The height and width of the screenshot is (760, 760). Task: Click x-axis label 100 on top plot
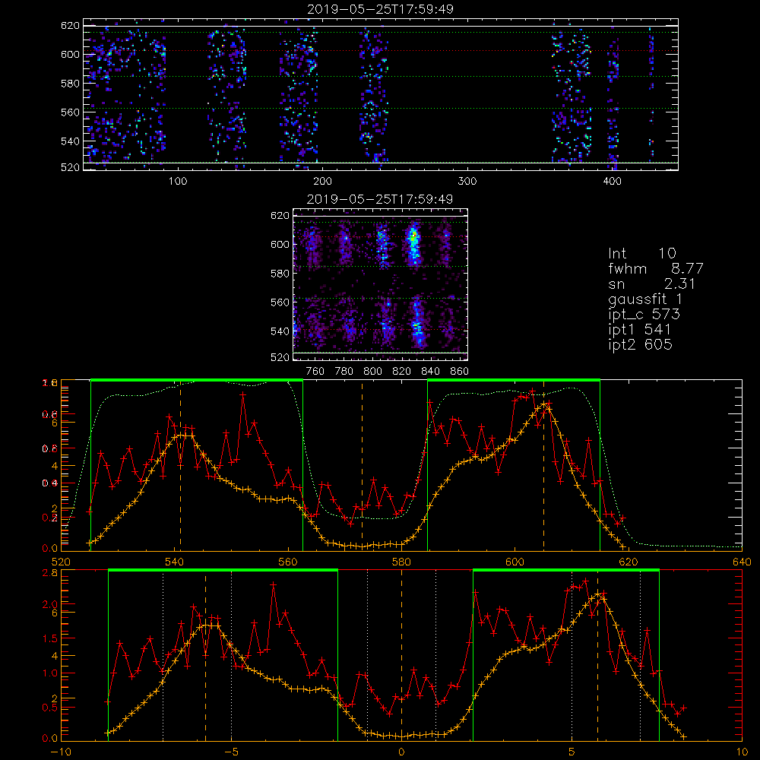[178, 182]
